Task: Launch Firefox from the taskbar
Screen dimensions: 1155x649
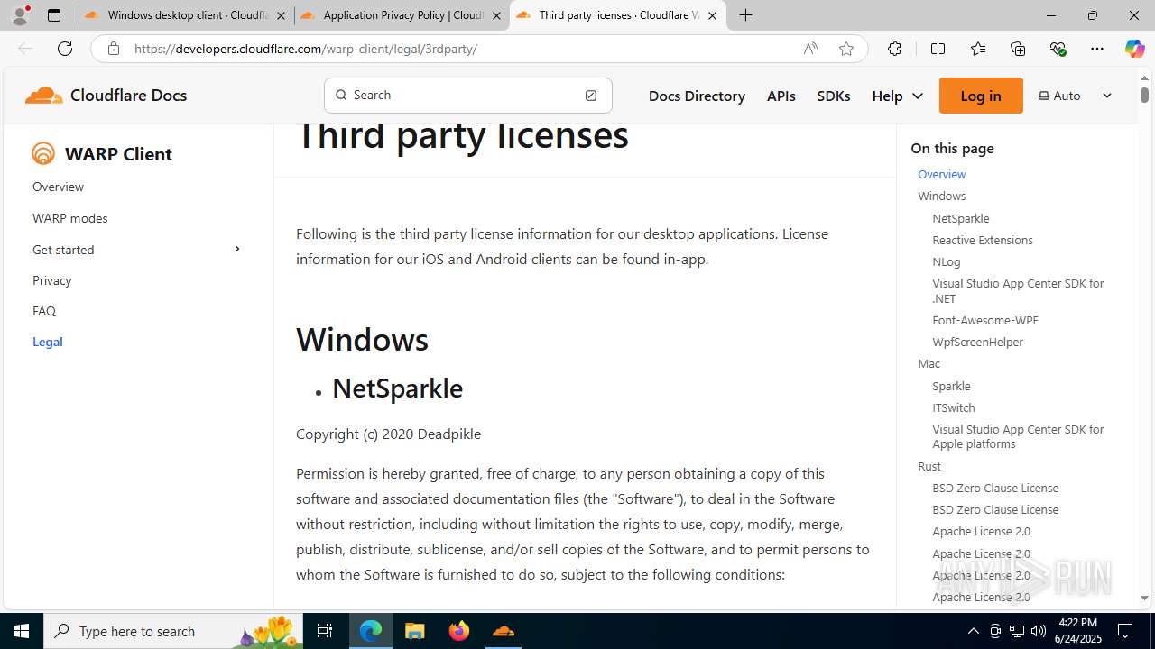Action: pyautogui.click(x=459, y=631)
